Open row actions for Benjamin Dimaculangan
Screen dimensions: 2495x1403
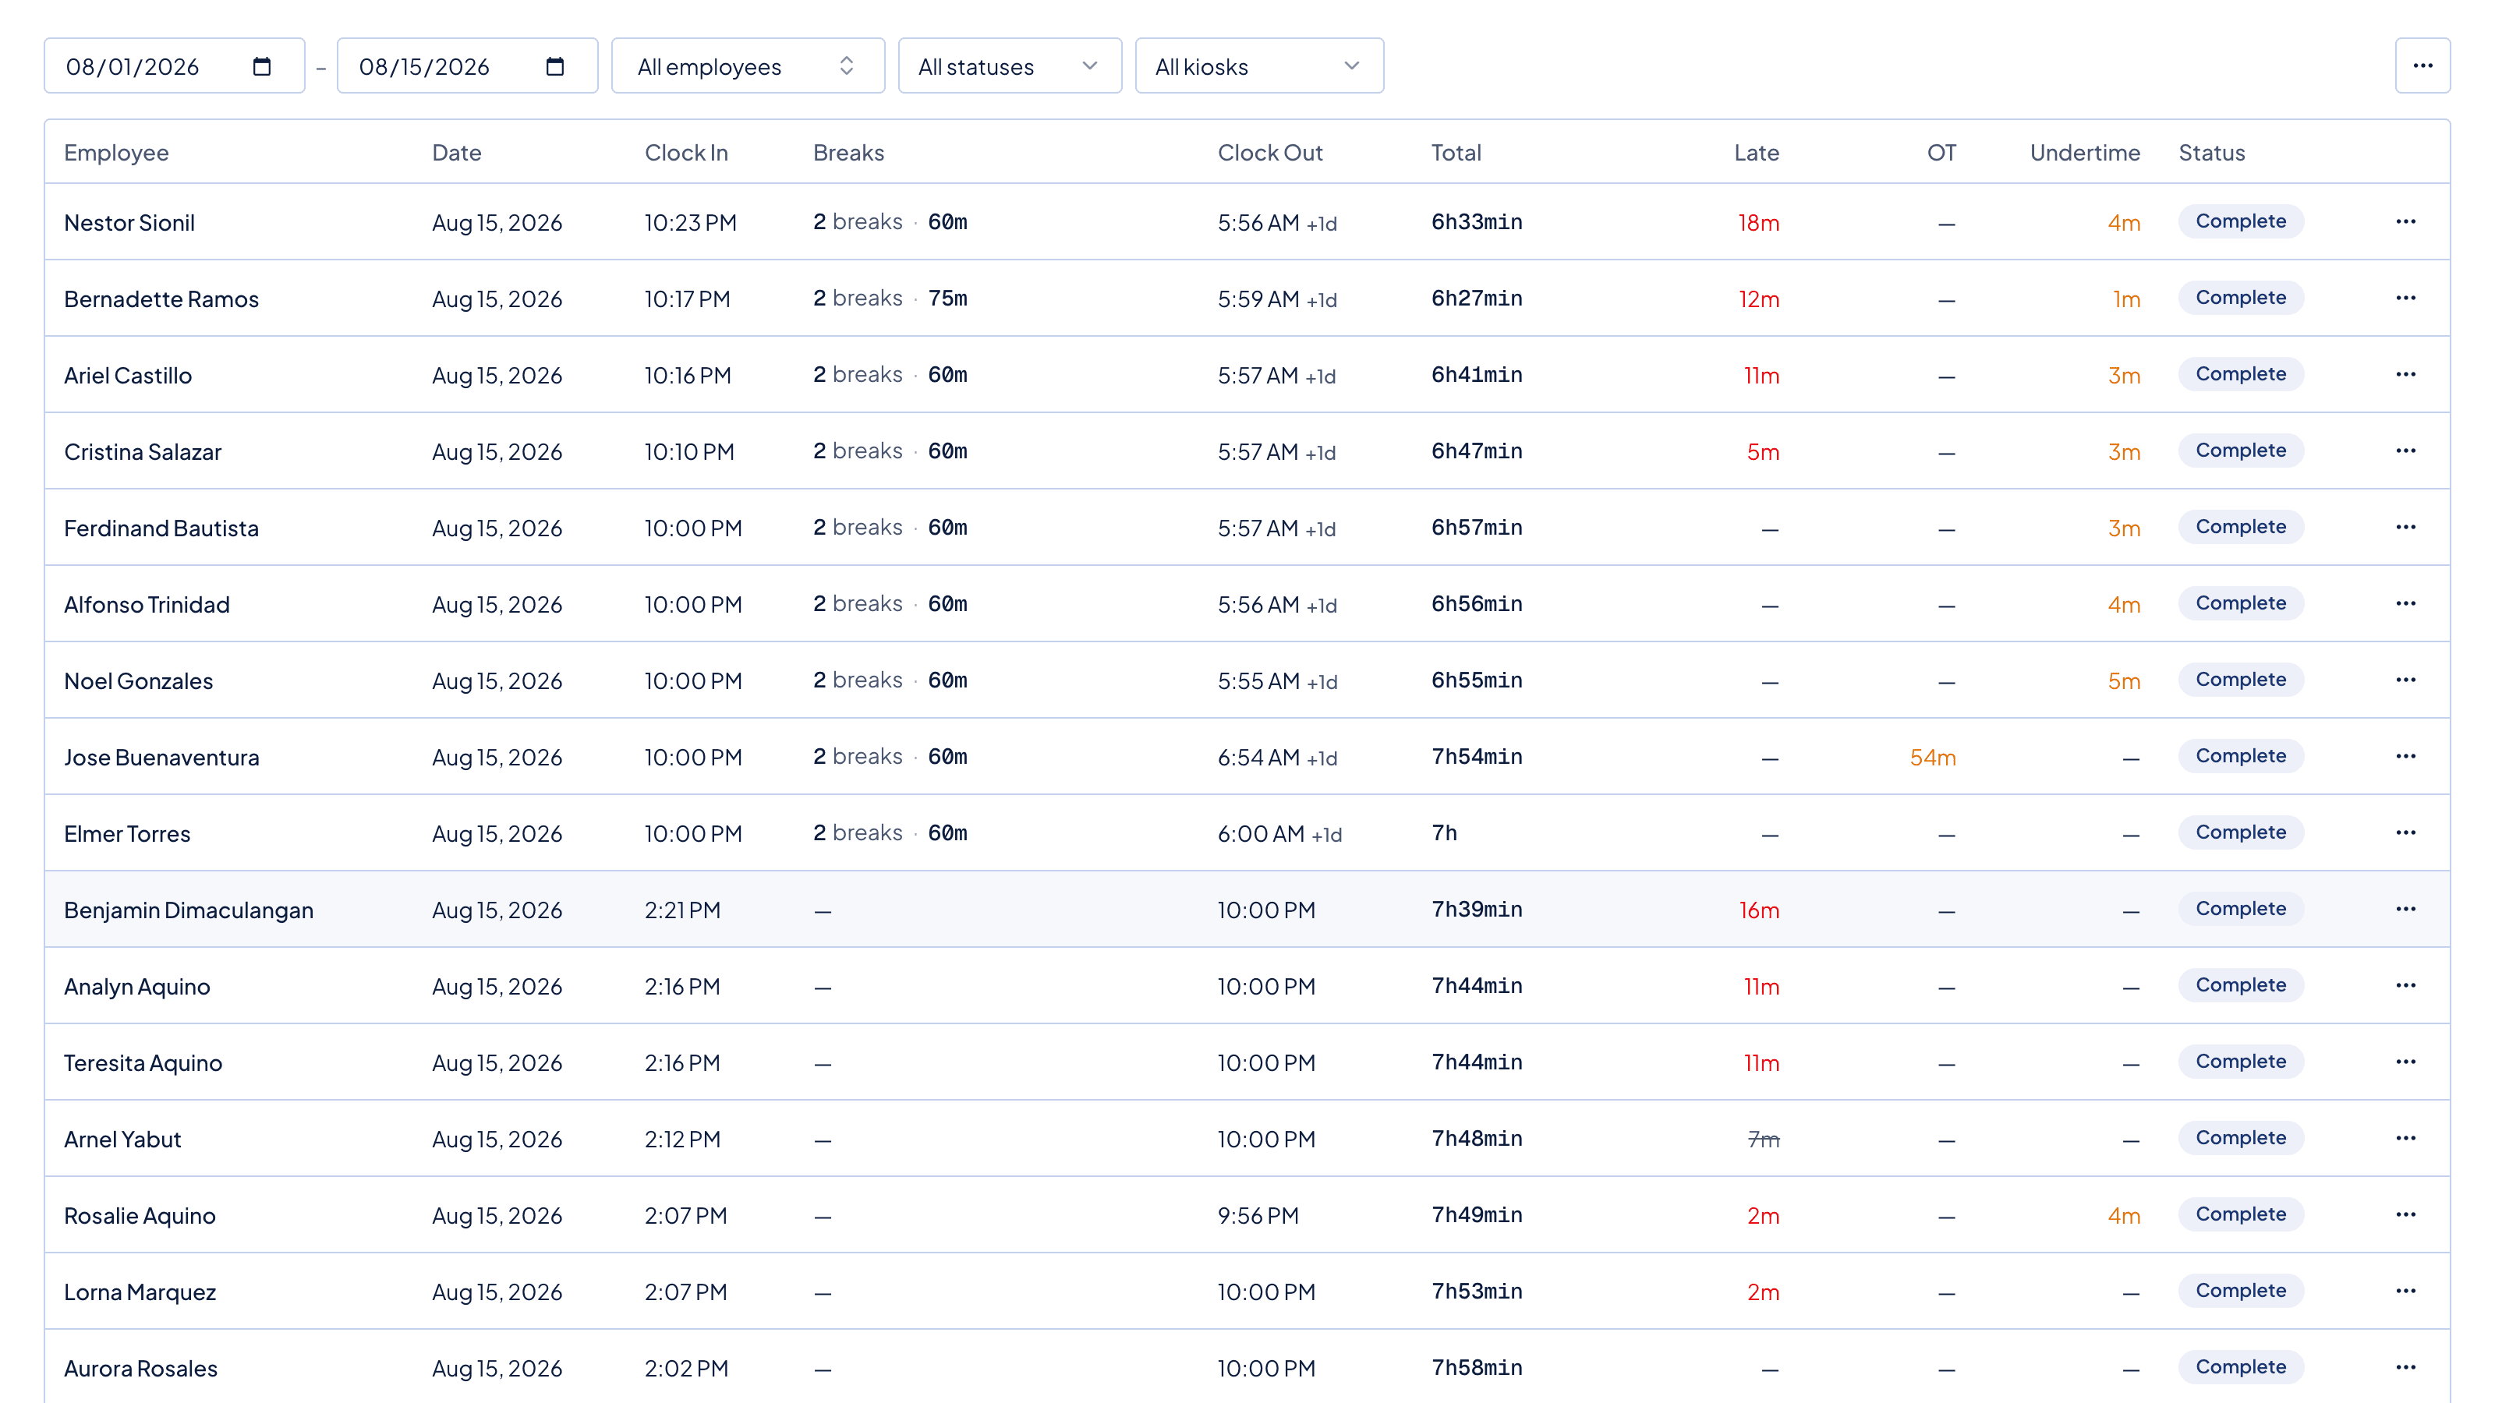(x=2406, y=909)
